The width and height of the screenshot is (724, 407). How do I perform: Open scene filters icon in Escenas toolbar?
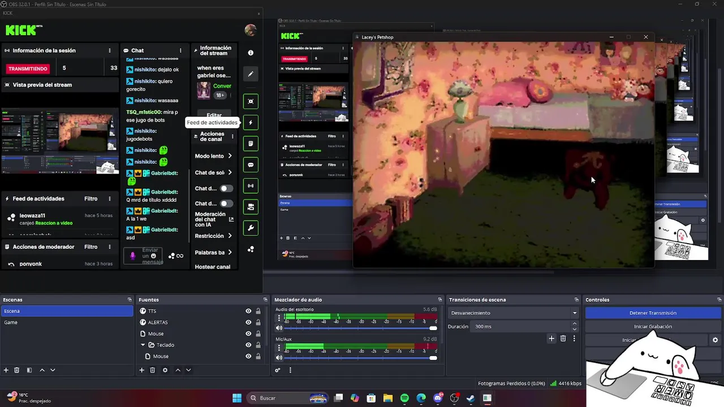29,370
